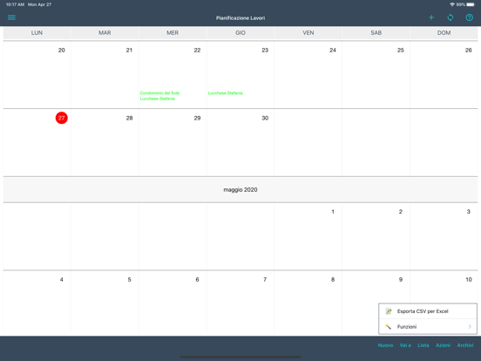
Task: Select May 5 in the calendar
Action: coord(129,279)
